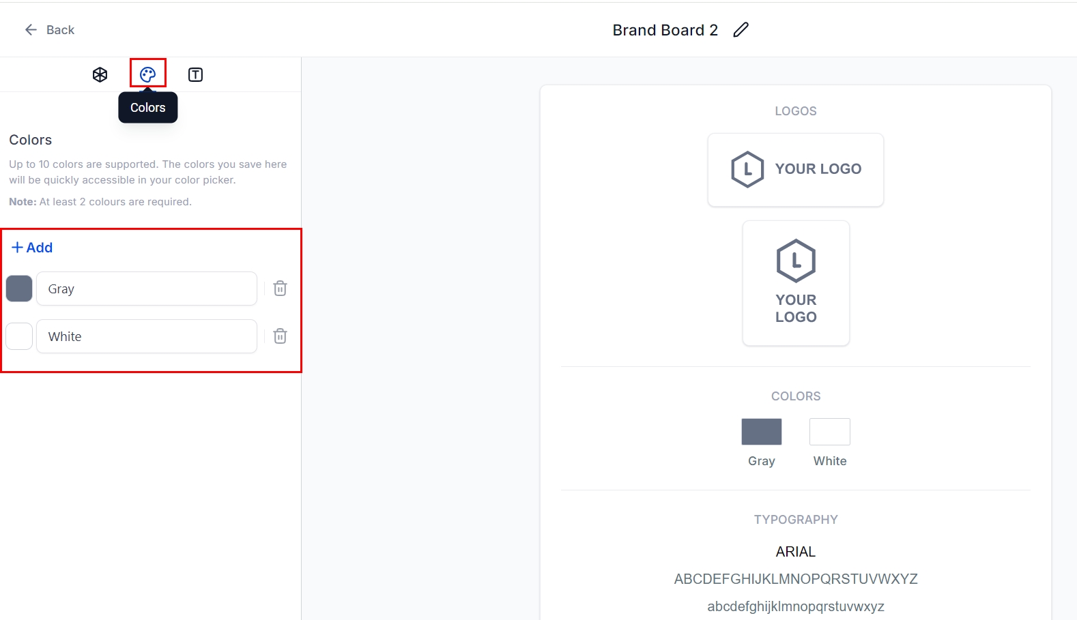1077x620 pixels.
Task: Click the pencil icon to rename board
Action: click(741, 30)
